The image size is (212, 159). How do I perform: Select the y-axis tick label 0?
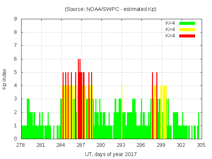[x=15, y=139]
